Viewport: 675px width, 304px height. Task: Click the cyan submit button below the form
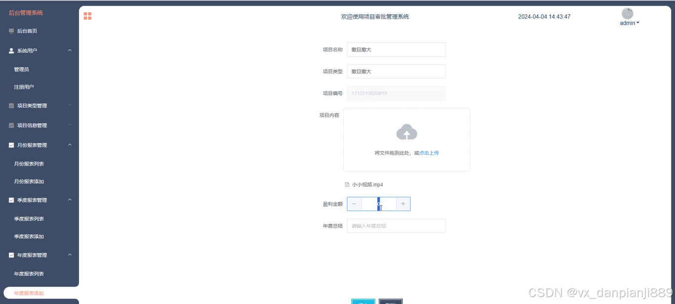363,302
